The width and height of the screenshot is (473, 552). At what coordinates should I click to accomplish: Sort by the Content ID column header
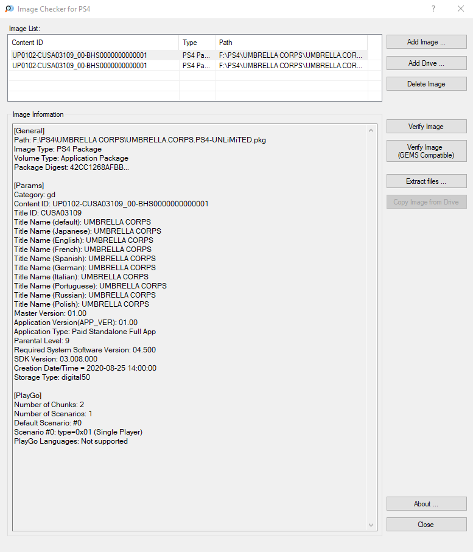(93, 43)
